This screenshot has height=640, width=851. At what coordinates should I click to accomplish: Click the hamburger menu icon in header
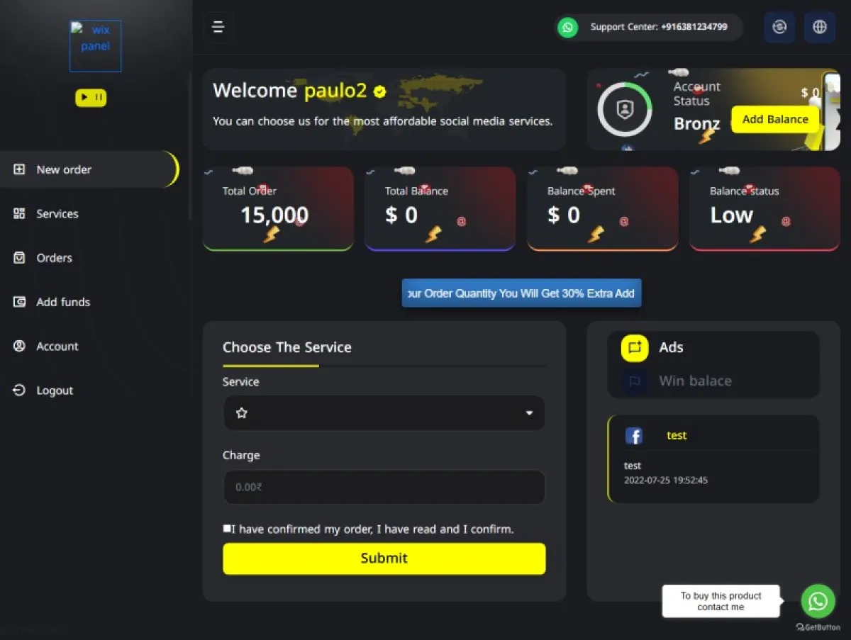tap(218, 27)
